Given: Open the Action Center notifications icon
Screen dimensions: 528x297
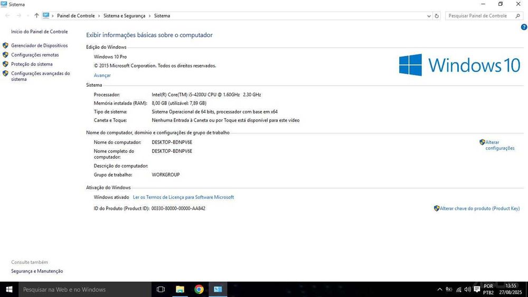Looking at the screenshot, I should coord(477,289).
